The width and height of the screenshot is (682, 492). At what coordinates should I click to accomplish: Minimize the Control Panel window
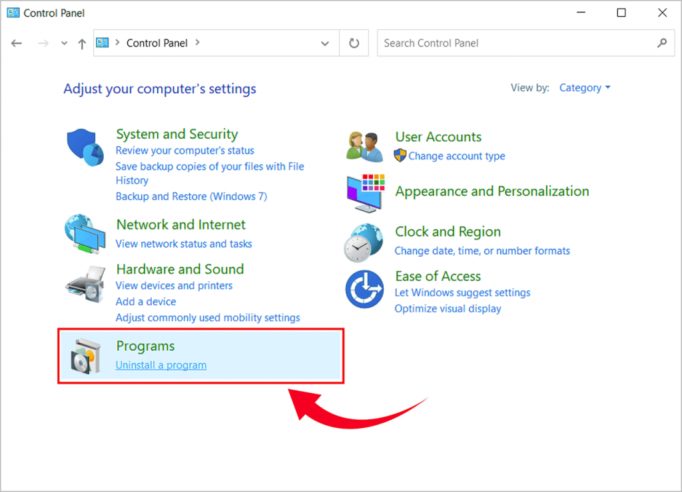581,13
